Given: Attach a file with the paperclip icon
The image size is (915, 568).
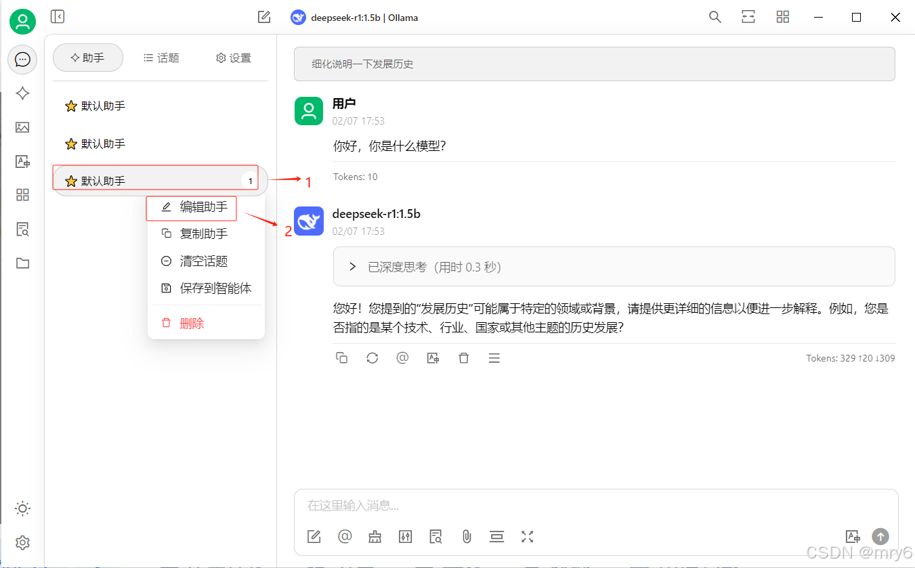Looking at the screenshot, I should (467, 537).
